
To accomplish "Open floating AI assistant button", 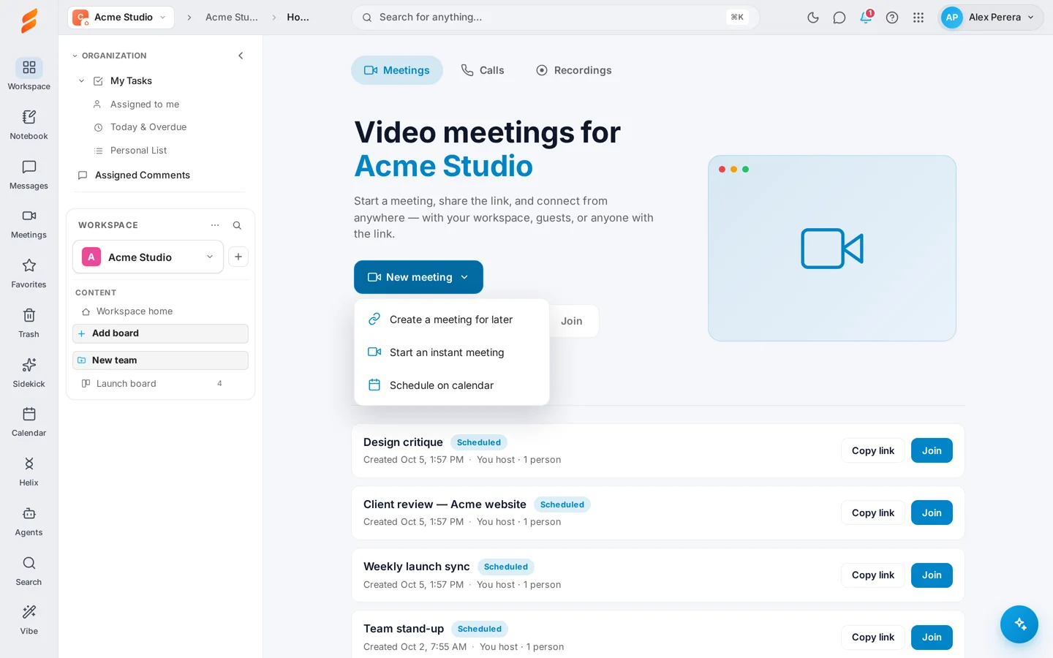I will (x=1019, y=624).
